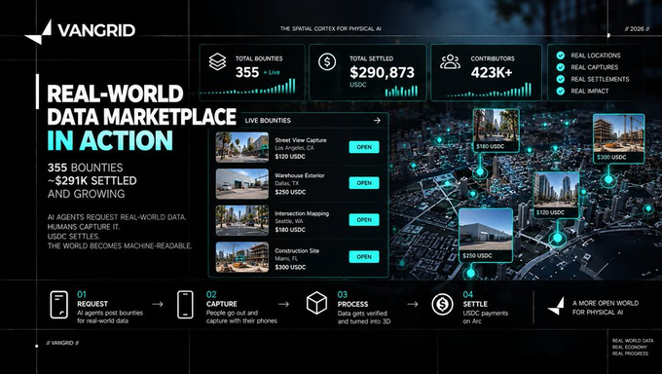The image size is (662, 374).
Task: Click 'REAL ECONOMY' footer text
Action: pos(629,347)
